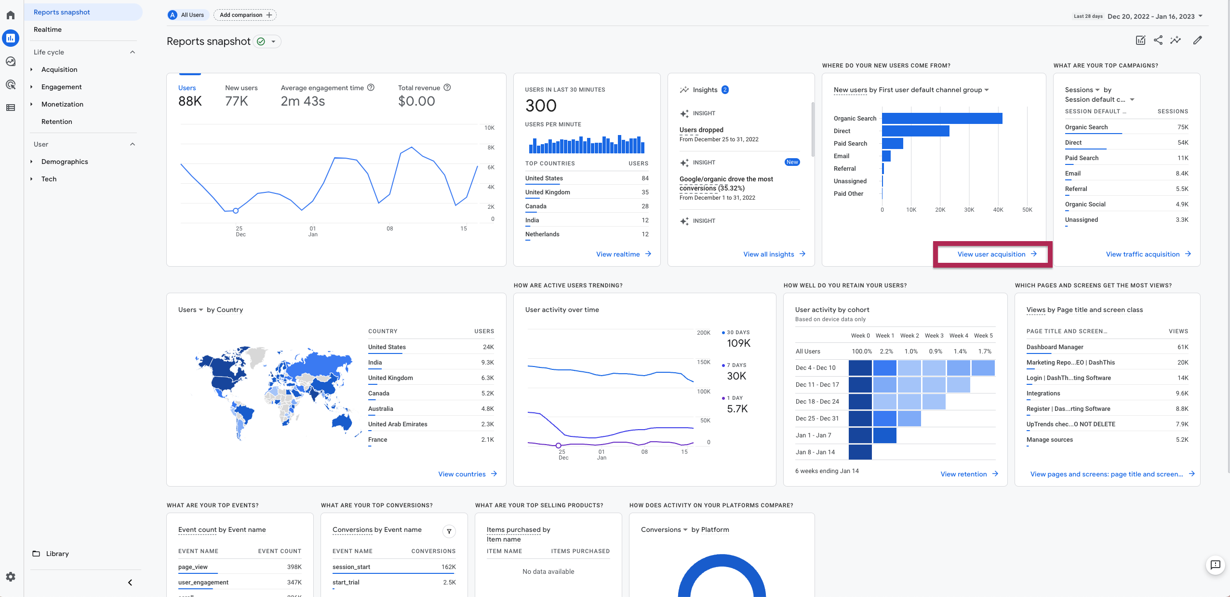
Task: Select the Users metric tab
Action: pos(190,96)
